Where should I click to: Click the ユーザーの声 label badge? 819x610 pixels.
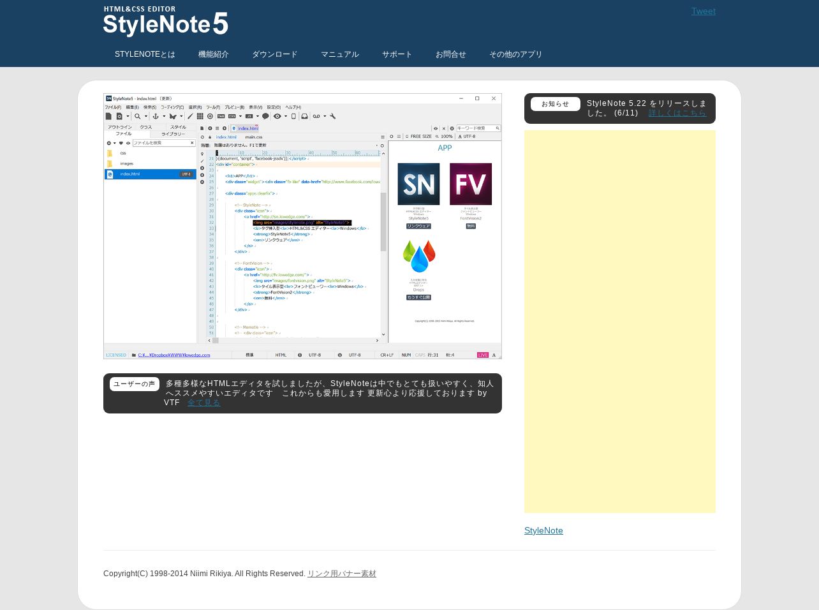pos(135,384)
